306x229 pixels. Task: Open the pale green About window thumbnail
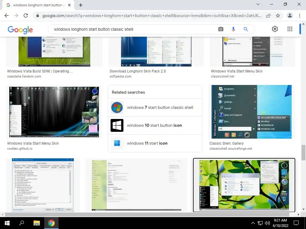tap(137, 185)
